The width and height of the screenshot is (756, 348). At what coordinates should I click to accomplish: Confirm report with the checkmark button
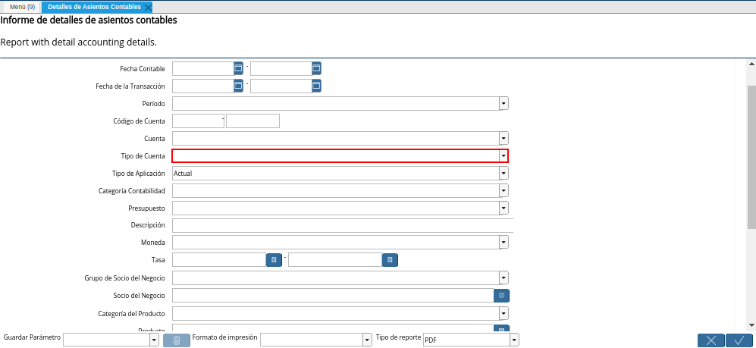click(x=739, y=340)
